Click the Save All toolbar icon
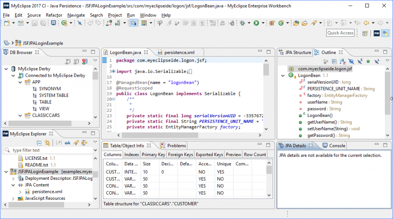This screenshot has height=219, width=393. [x=43, y=23]
